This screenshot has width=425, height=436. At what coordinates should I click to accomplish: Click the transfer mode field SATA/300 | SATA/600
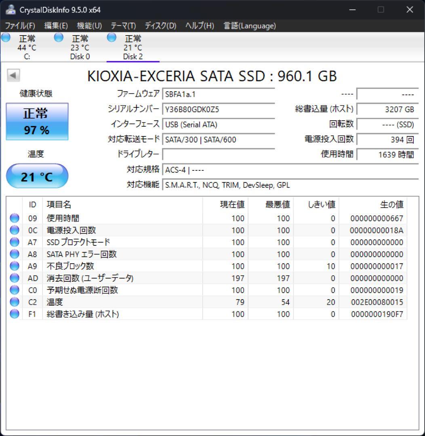click(219, 139)
